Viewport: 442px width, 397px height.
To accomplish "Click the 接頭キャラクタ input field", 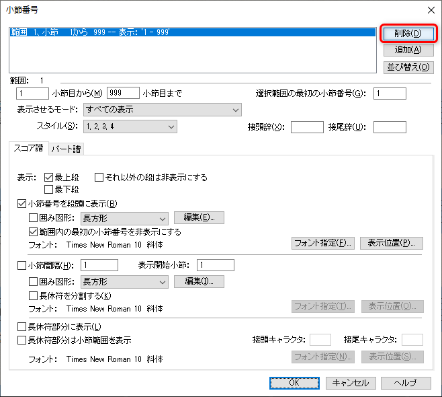I will 320,340.
